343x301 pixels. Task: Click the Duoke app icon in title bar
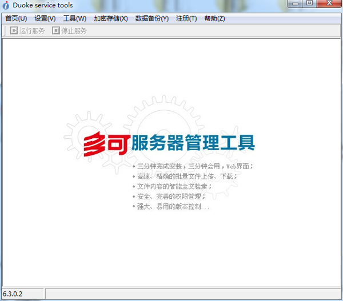click(6, 6)
